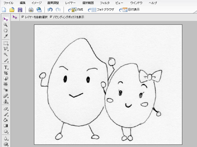Viewport: 197px width, 147px height.
Task: Select the Hand tool
Action: click(6, 30)
